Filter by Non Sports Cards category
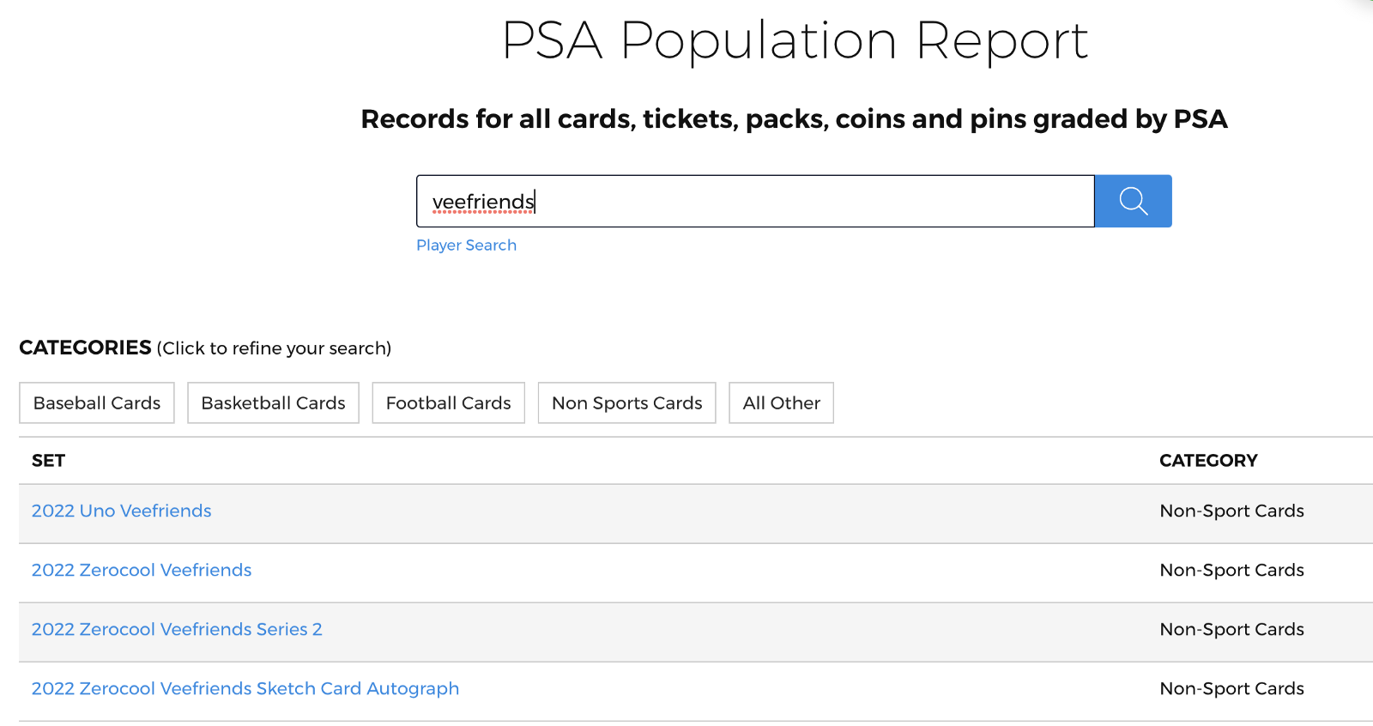The image size is (1373, 726). (626, 402)
